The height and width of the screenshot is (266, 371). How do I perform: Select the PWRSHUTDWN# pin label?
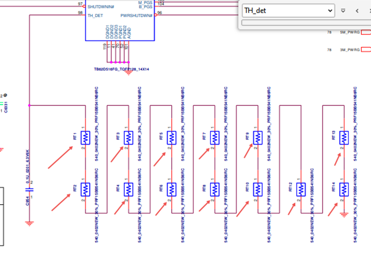139,15
